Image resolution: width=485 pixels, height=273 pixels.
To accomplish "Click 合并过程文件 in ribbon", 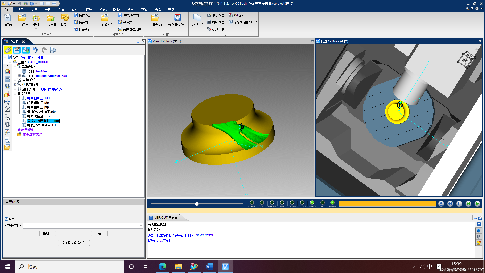I will (130, 29).
